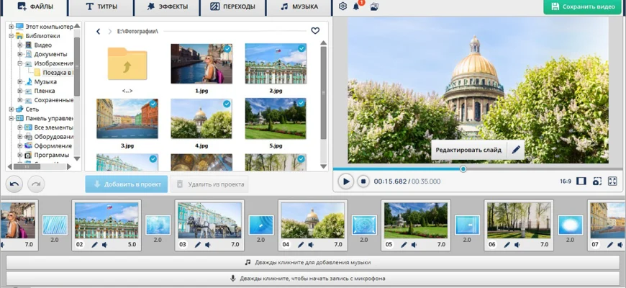Uncheck the checkmark on 4.jpg
The image size is (626, 288).
[x=227, y=104]
